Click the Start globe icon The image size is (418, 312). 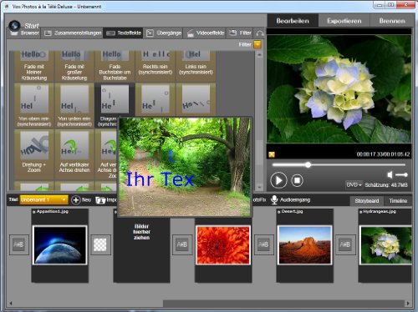click(14, 25)
